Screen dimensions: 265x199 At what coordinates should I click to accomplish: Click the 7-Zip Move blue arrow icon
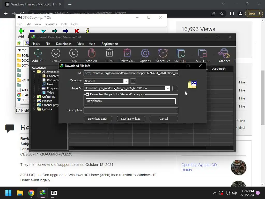tap(65, 31)
